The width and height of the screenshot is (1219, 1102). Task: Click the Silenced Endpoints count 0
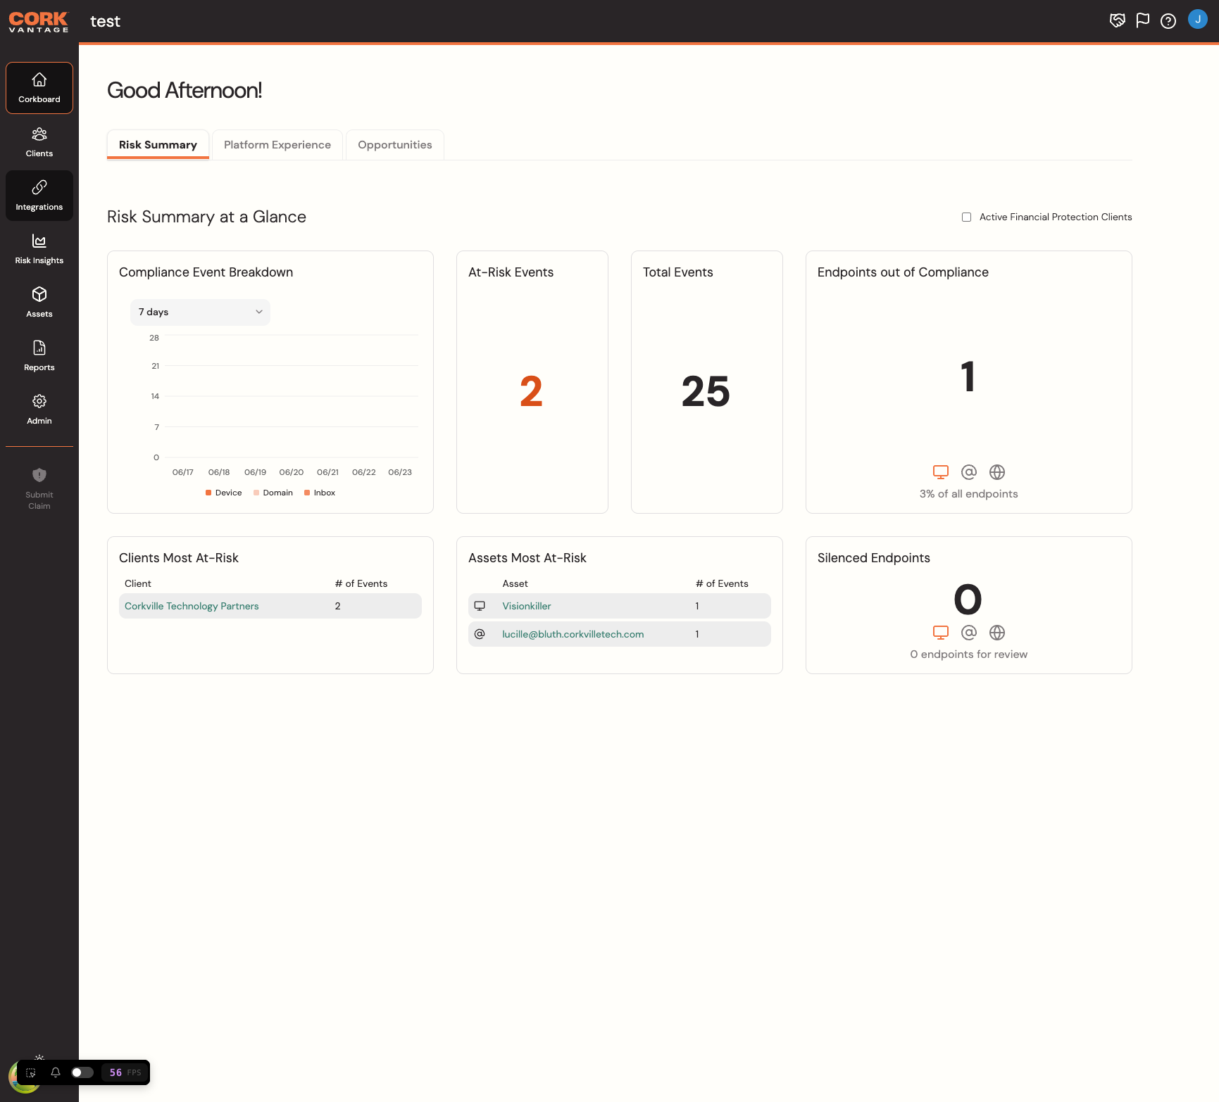pos(968,600)
